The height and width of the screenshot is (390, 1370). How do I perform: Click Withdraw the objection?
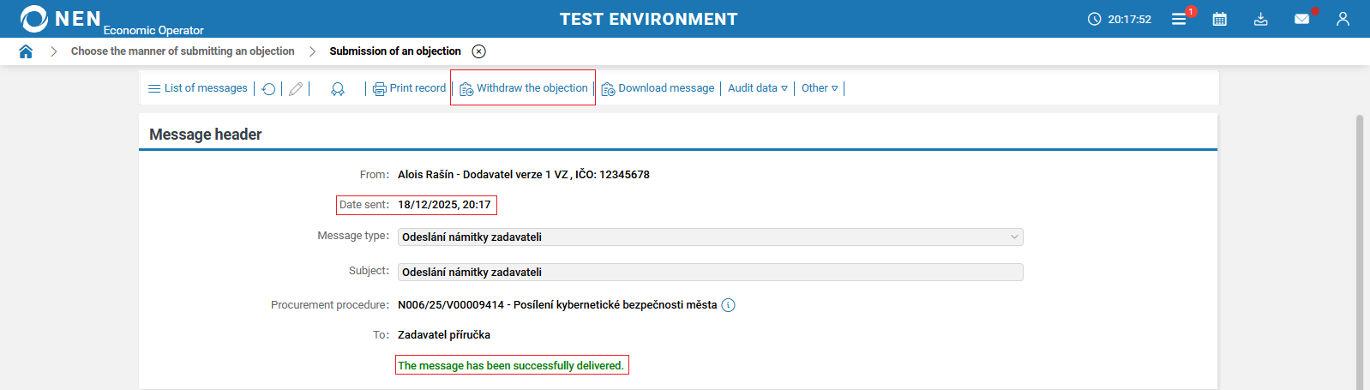tap(524, 88)
